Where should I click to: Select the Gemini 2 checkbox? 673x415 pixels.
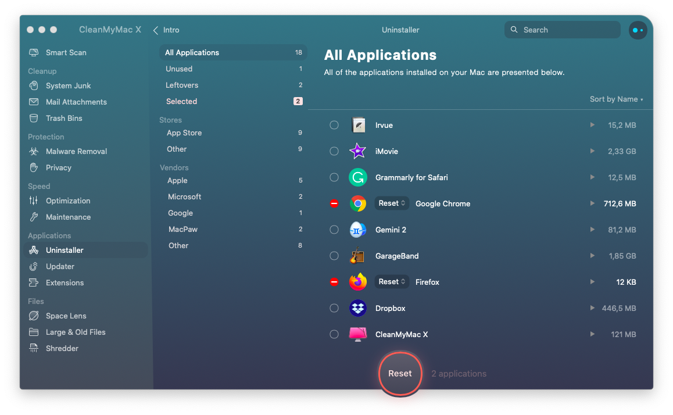coord(334,230)
